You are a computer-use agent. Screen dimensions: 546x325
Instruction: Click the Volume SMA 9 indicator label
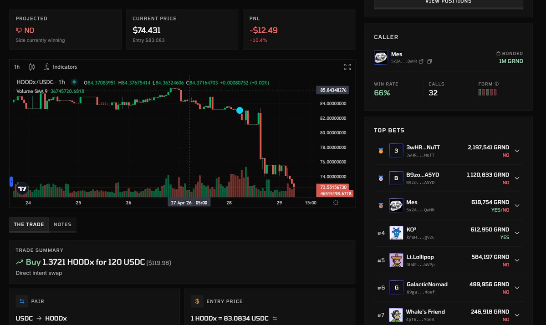tap(32, 91)
